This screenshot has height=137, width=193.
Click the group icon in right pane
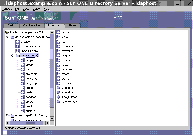tap(58, 37)
